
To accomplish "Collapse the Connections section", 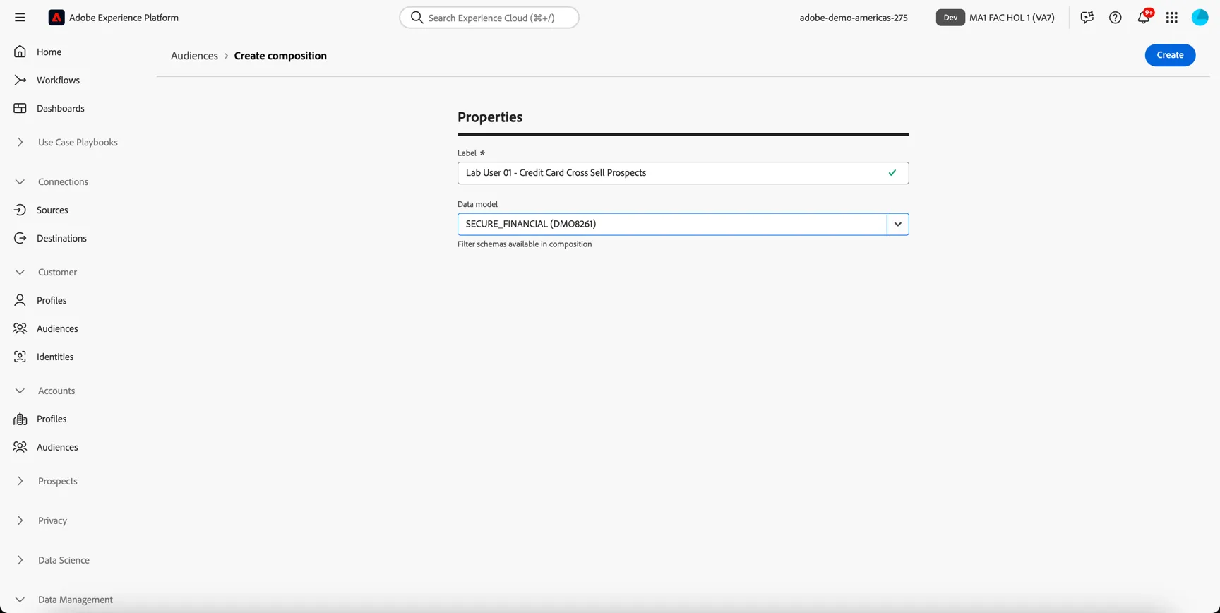I will (20, 181).
